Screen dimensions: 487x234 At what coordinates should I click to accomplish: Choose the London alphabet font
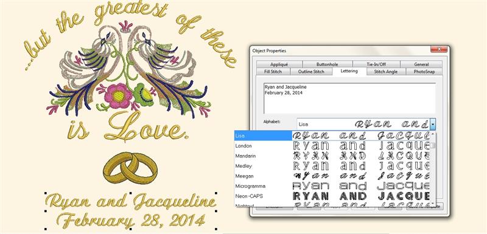[332, 146]
